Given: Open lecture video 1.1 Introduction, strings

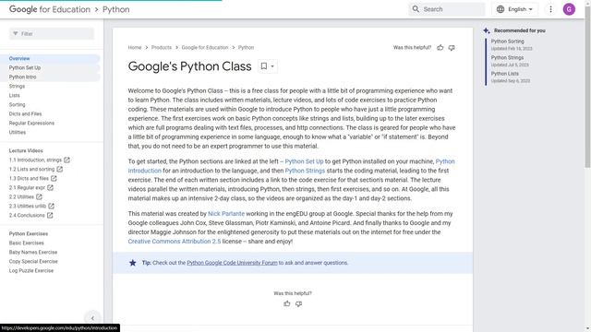Looking at the screenshot, I should click(35, 160).
